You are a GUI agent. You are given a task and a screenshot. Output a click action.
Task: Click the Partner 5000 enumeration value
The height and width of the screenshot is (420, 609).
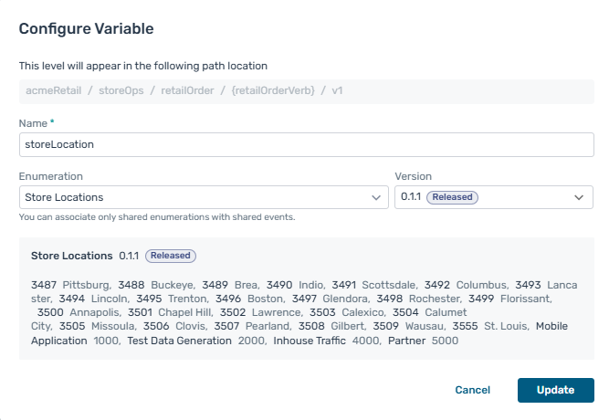click(x=423, y=341)
